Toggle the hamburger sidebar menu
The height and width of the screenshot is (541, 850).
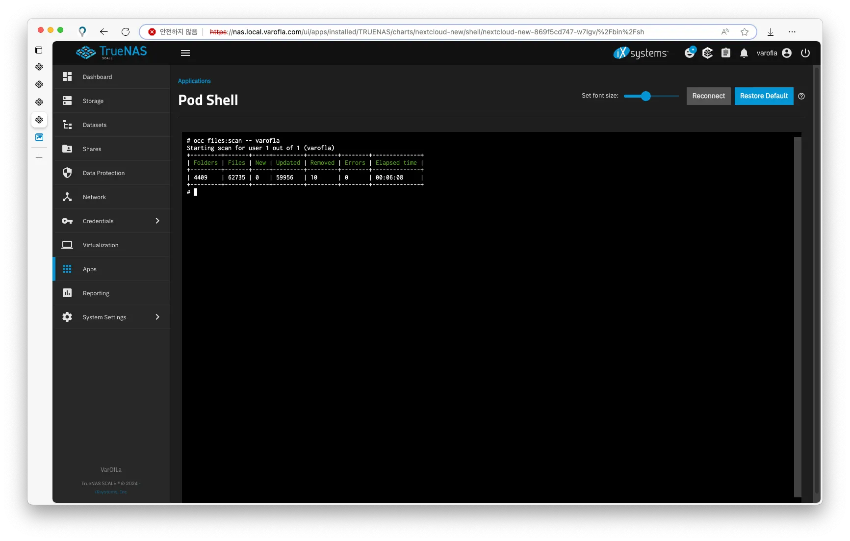[x=185, y=53]
